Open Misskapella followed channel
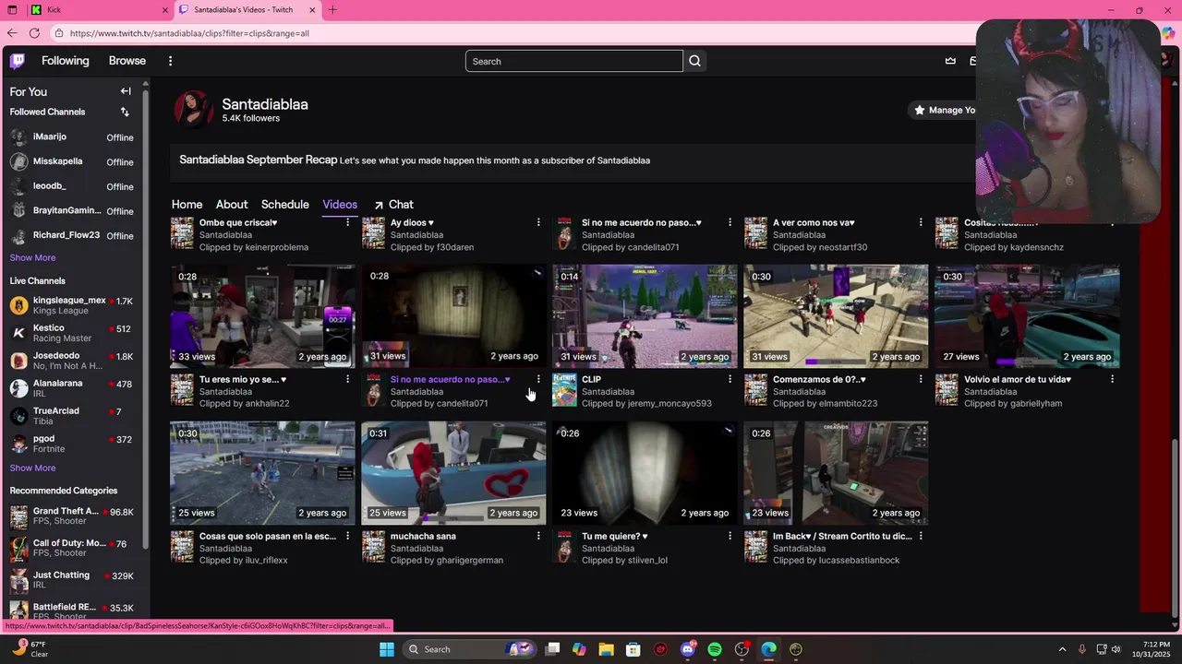Screen dimensions: 1182x664 tap(72, 161)
